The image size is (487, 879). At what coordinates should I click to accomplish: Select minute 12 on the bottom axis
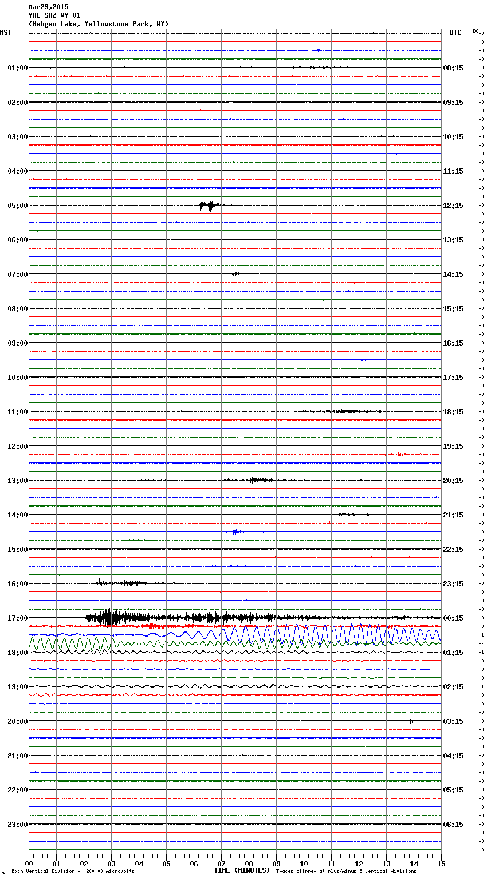click(359, 864)
